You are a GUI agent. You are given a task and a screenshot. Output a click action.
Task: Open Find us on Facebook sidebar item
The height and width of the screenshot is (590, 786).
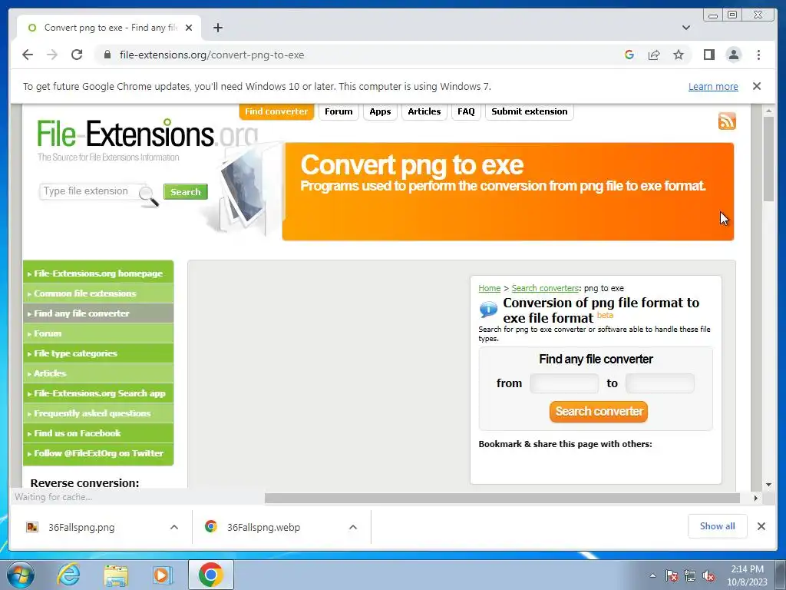pyautogui.click(x=98, y=433)
